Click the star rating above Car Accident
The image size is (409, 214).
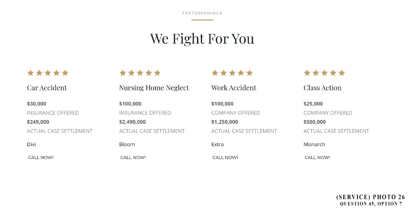[48, 73]
